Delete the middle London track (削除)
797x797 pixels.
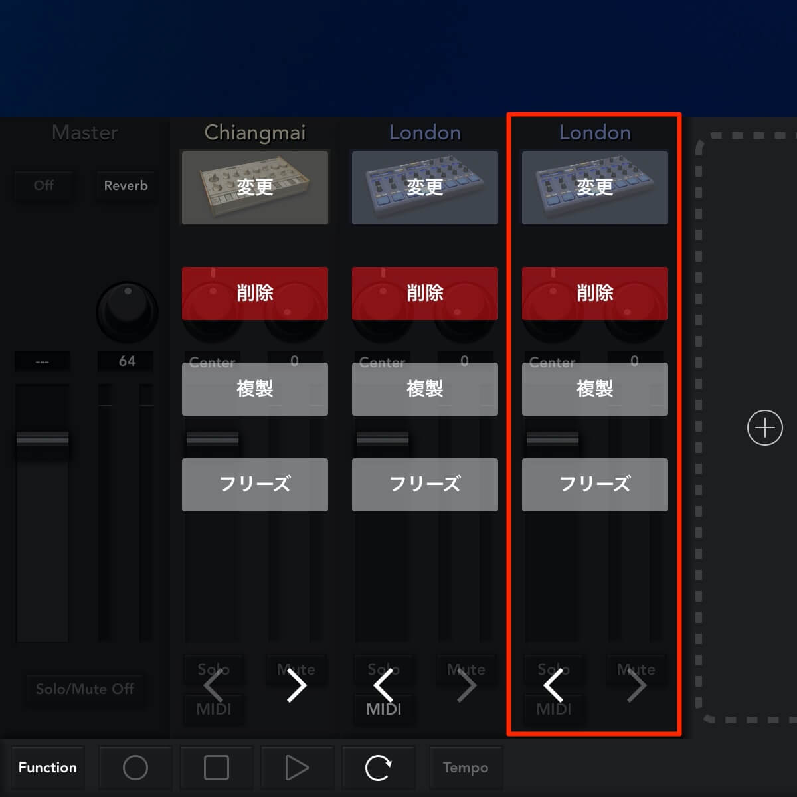(x=425, y=294)
